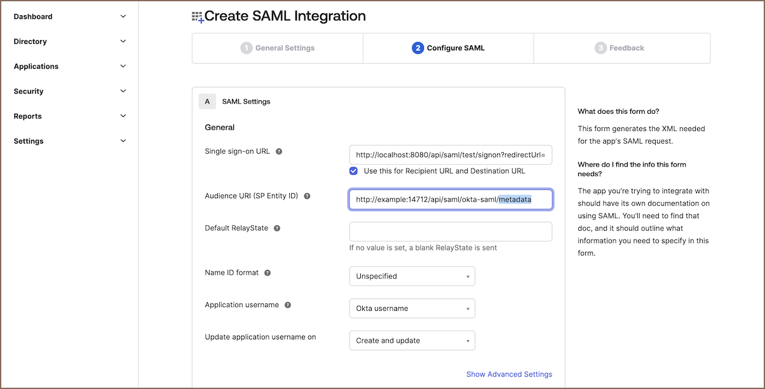The width and height of the screenshot is (765, 389).
Task: Click the step 2 circle badge
Action: pyautogui.click(x=417, y=48)
